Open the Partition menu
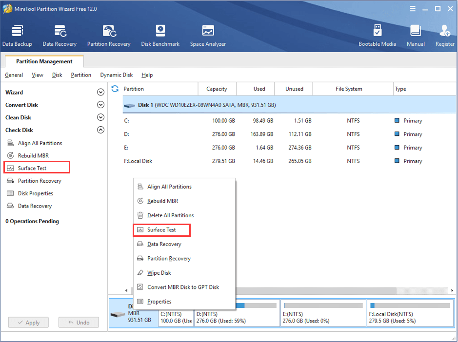This screenshot has height=342, width=458. point(81,75)
